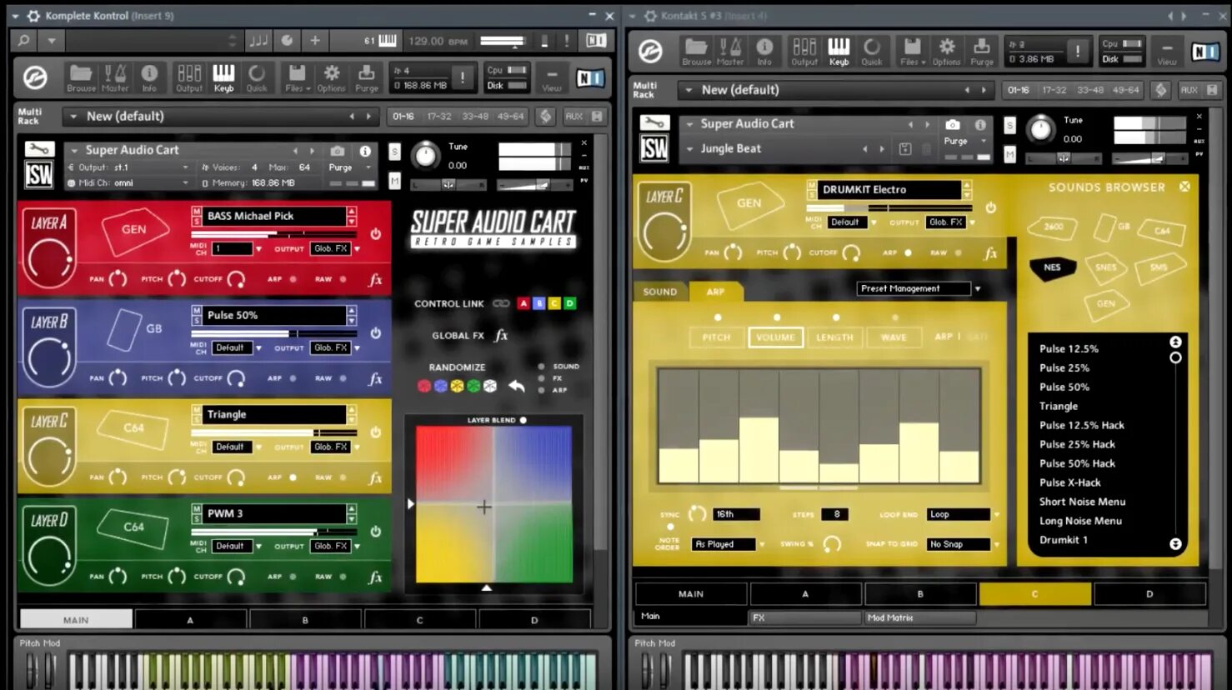Toggle Layer D power button
The image size is (1232, 690).
pos(376,531)
